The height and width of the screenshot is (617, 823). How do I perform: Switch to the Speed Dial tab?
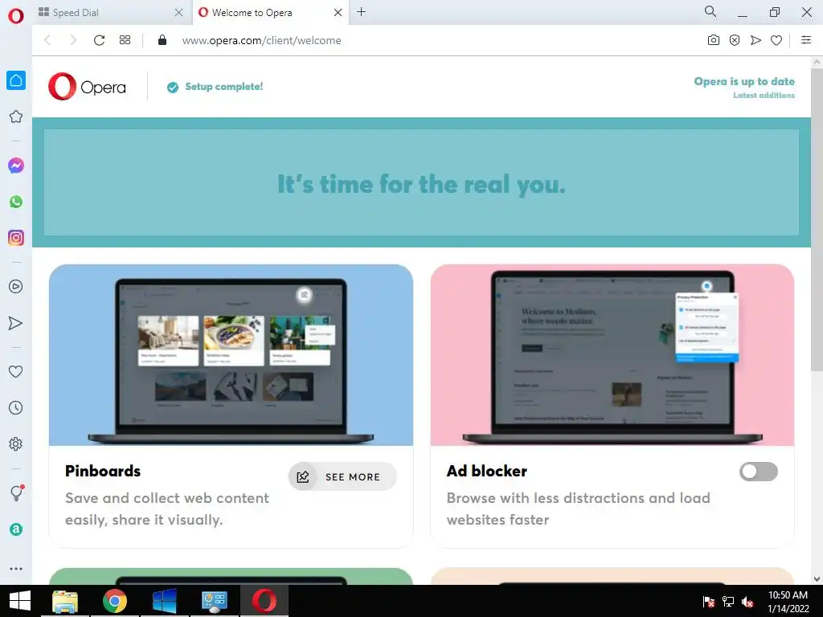[111, 13]
